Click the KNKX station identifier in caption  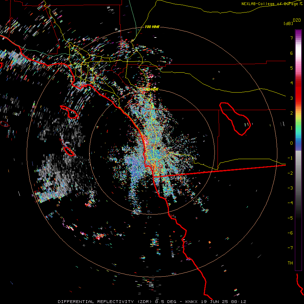tap(191, 302)
